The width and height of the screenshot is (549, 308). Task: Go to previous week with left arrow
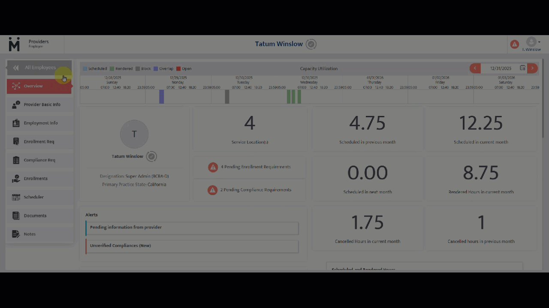475,68
